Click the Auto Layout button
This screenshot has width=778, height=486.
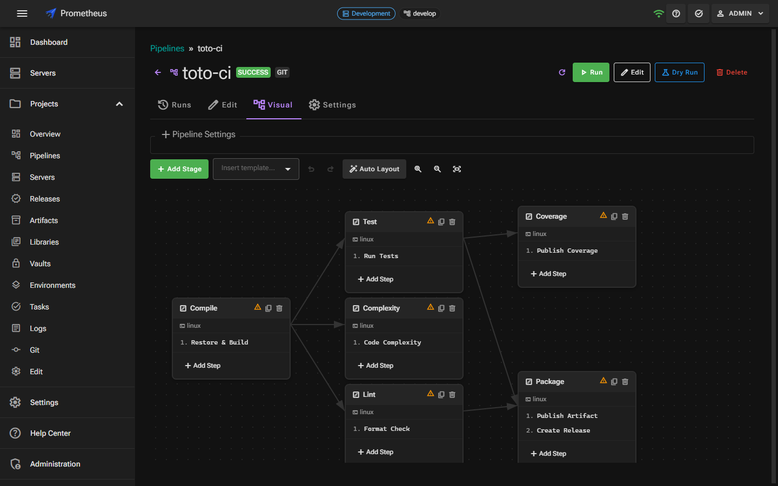374,169
